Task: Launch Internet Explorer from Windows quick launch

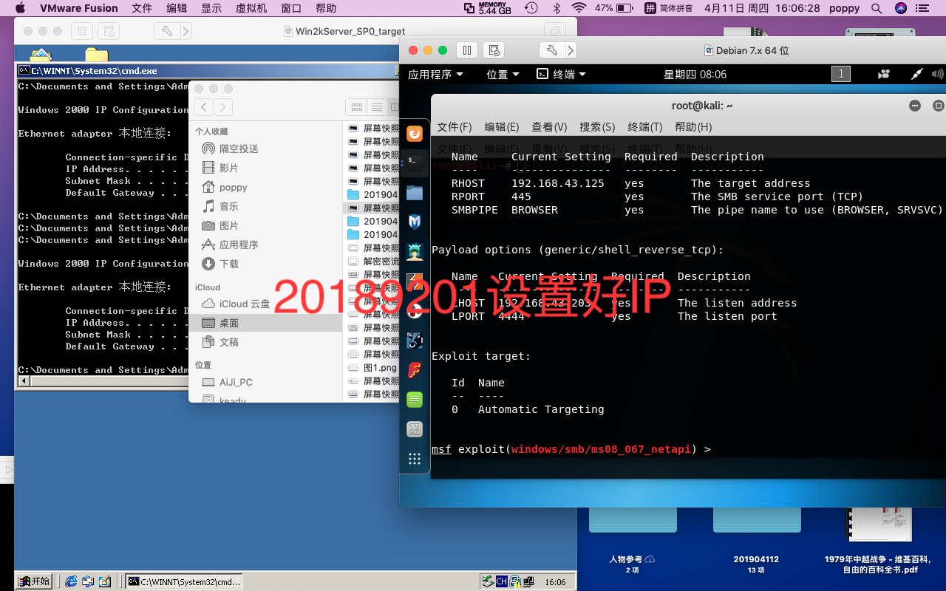Action: 72,581
